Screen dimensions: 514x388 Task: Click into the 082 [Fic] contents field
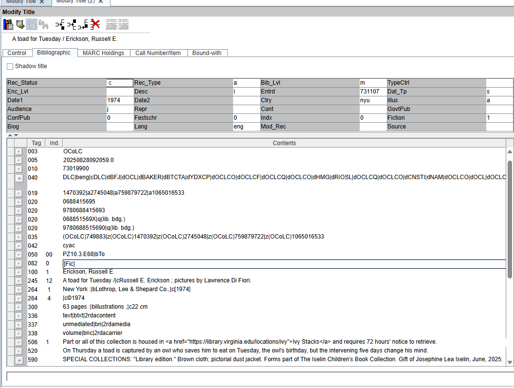(284, 264)
